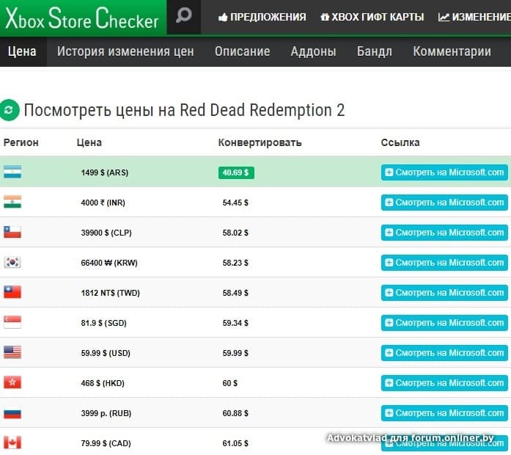
Task: Click the green refresh icon beside the title
Action: click(x=9, y=110)
